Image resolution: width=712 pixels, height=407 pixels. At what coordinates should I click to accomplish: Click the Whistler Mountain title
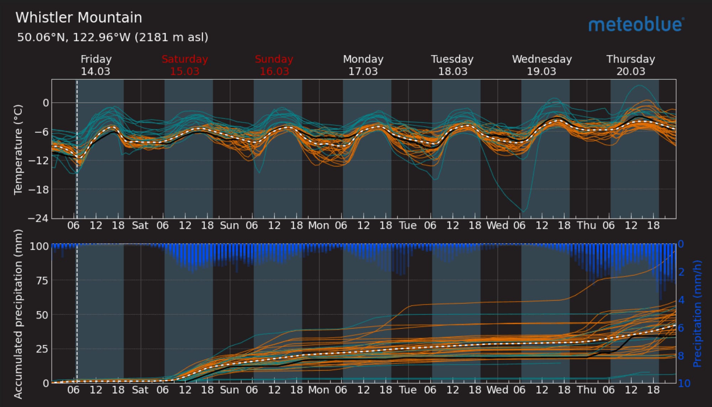[79, 18]
